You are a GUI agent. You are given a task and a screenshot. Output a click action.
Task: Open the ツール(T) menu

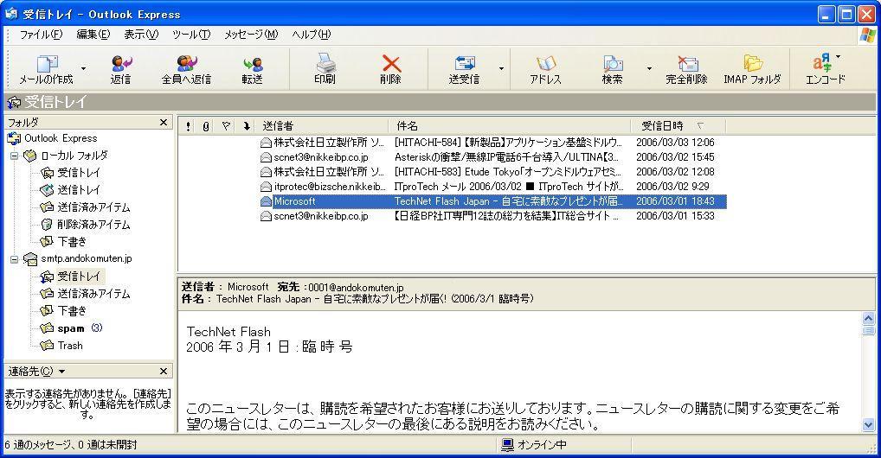click(x=191, y=35)
